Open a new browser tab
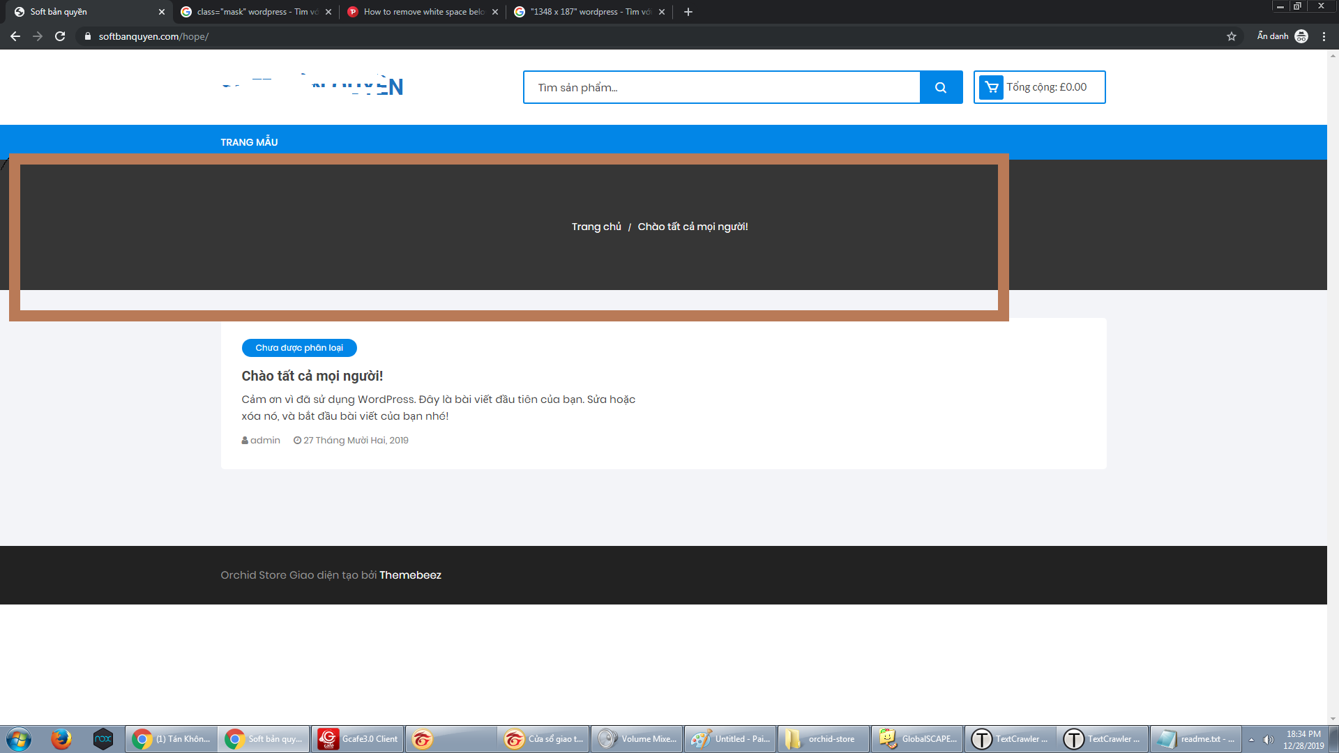Screen dimensions: 1339x753 tap(688, 12)
